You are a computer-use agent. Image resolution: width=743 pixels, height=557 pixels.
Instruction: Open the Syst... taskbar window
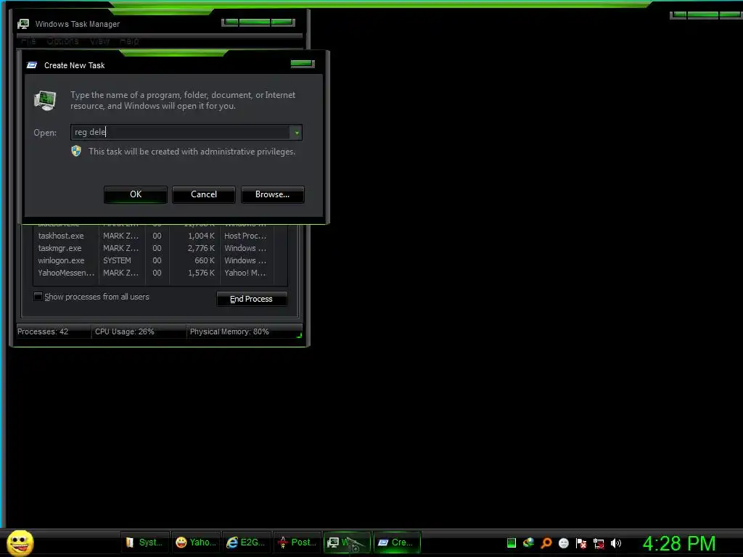tap(144, 542)
